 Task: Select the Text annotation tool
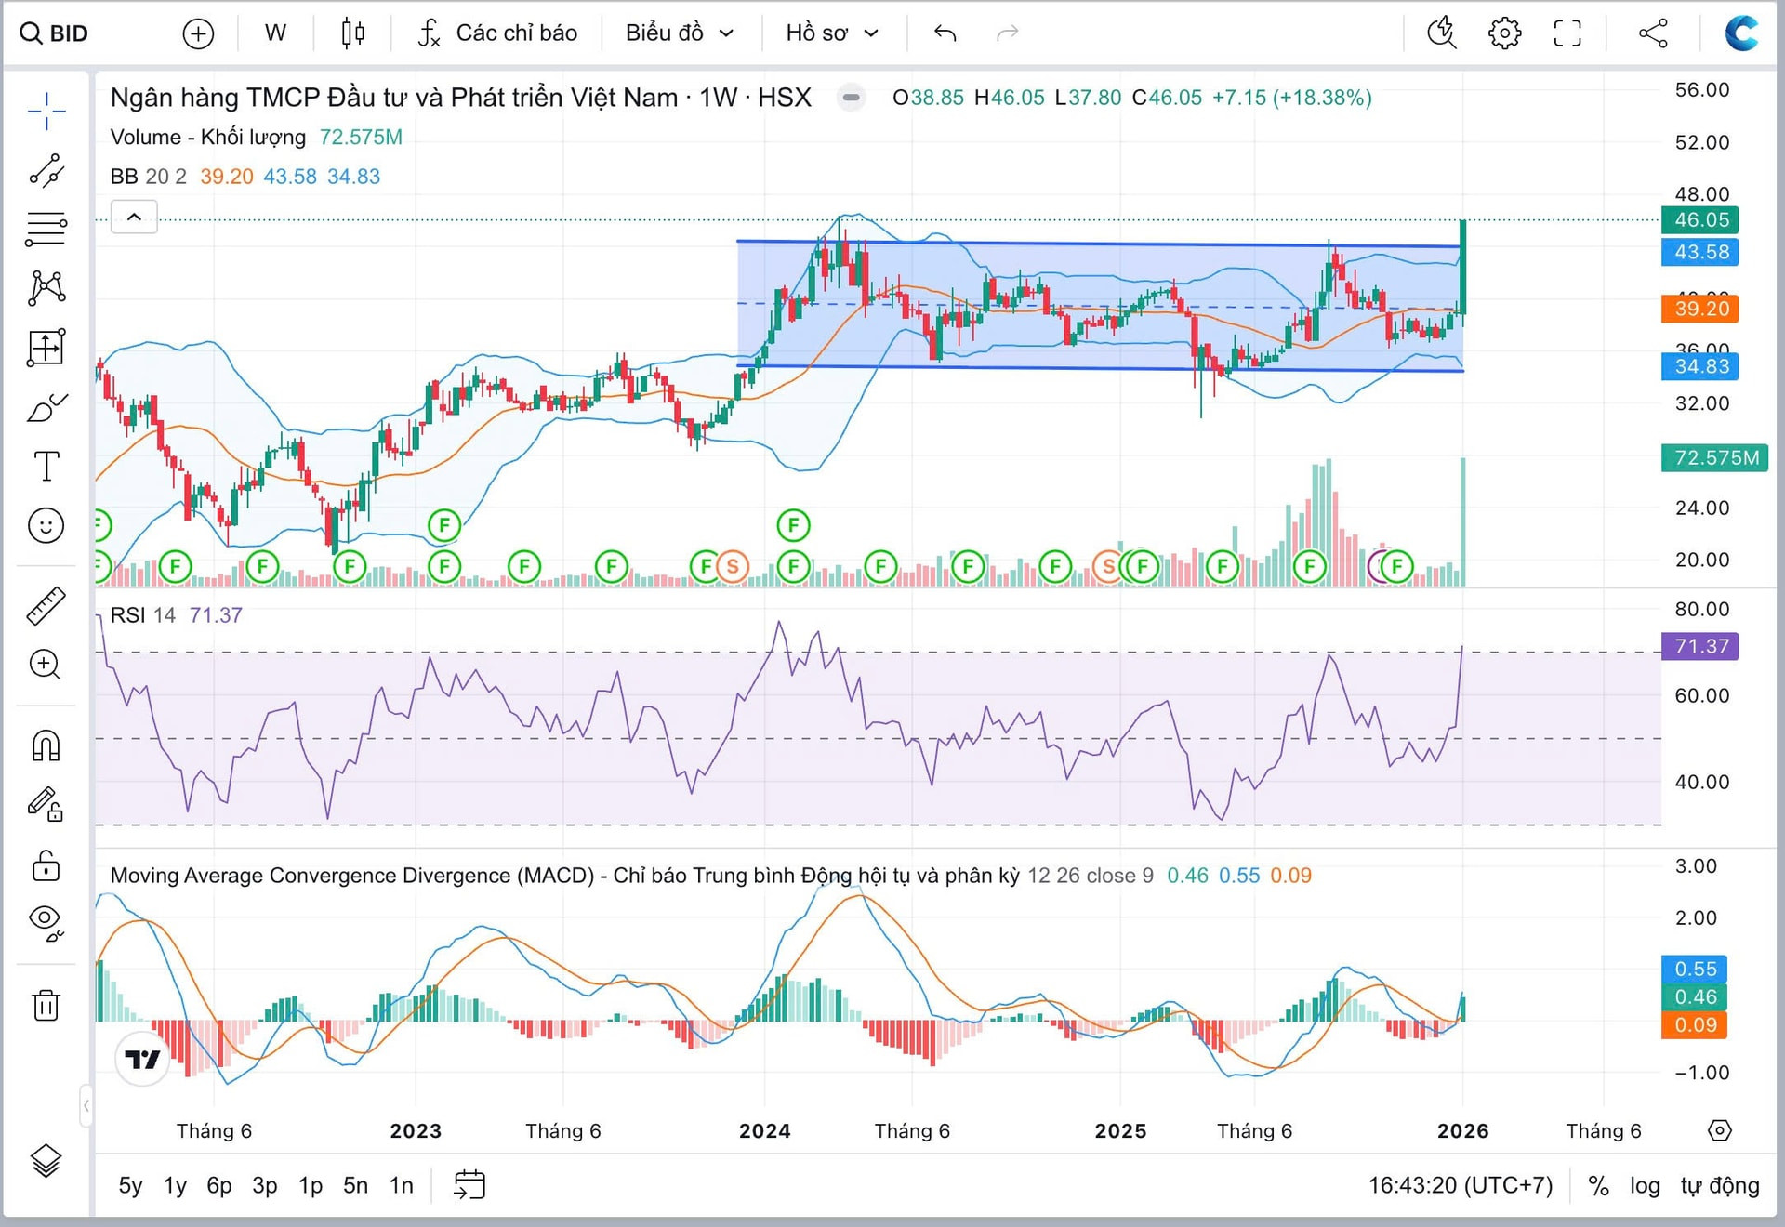click(x=46, y=466)
